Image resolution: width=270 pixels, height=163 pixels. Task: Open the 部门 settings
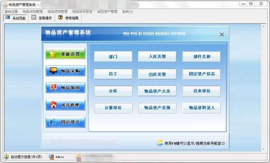(113, 57)
